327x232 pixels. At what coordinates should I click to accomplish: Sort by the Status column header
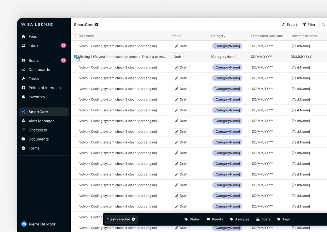(176, 36)
